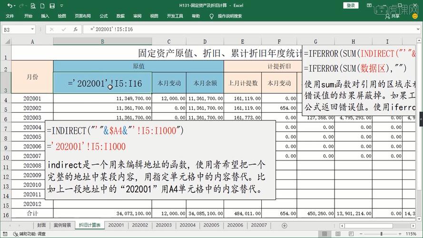Switch to sheet tab 202007
423x238 pixels.
[x=259, y=225]
